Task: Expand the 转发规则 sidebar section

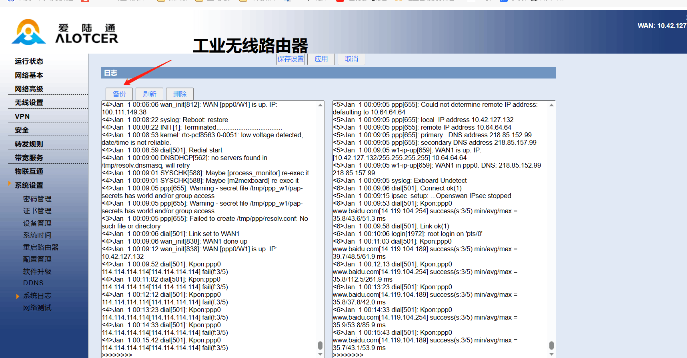Action: 29,144
